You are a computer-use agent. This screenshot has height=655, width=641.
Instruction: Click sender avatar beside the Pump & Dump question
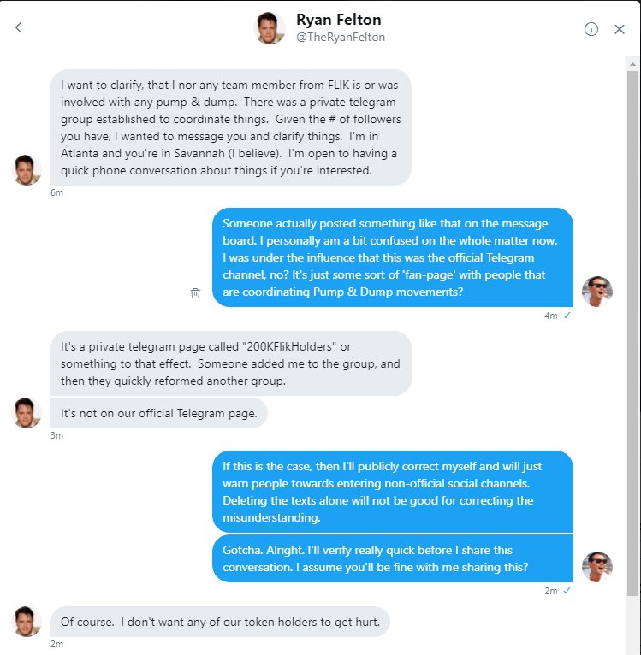[597, 291]
